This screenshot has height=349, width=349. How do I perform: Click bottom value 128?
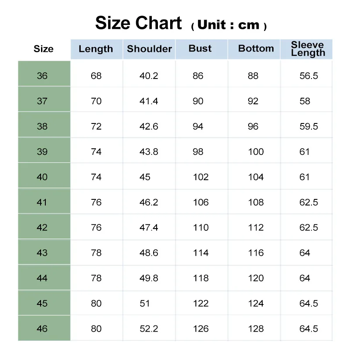click(x=256, y=329)
